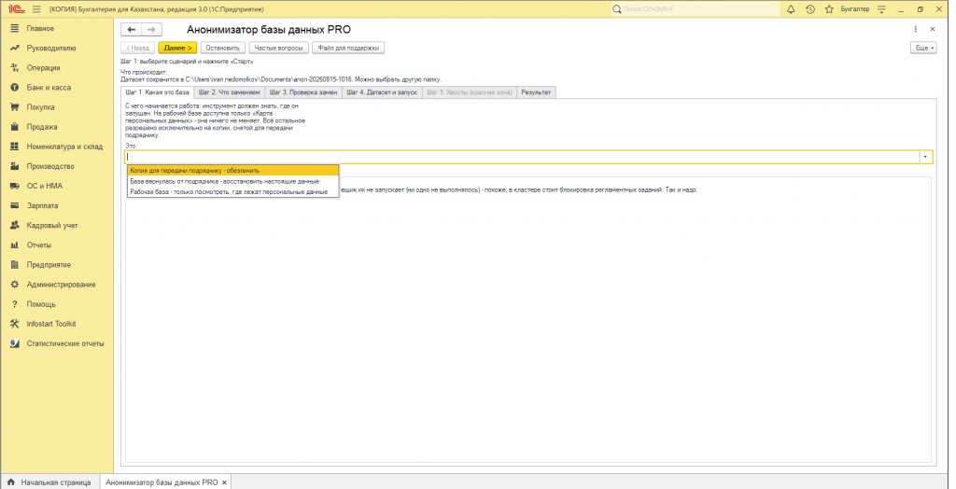Click the Остановить button
The image size is (956, 489).
[223, 48]
